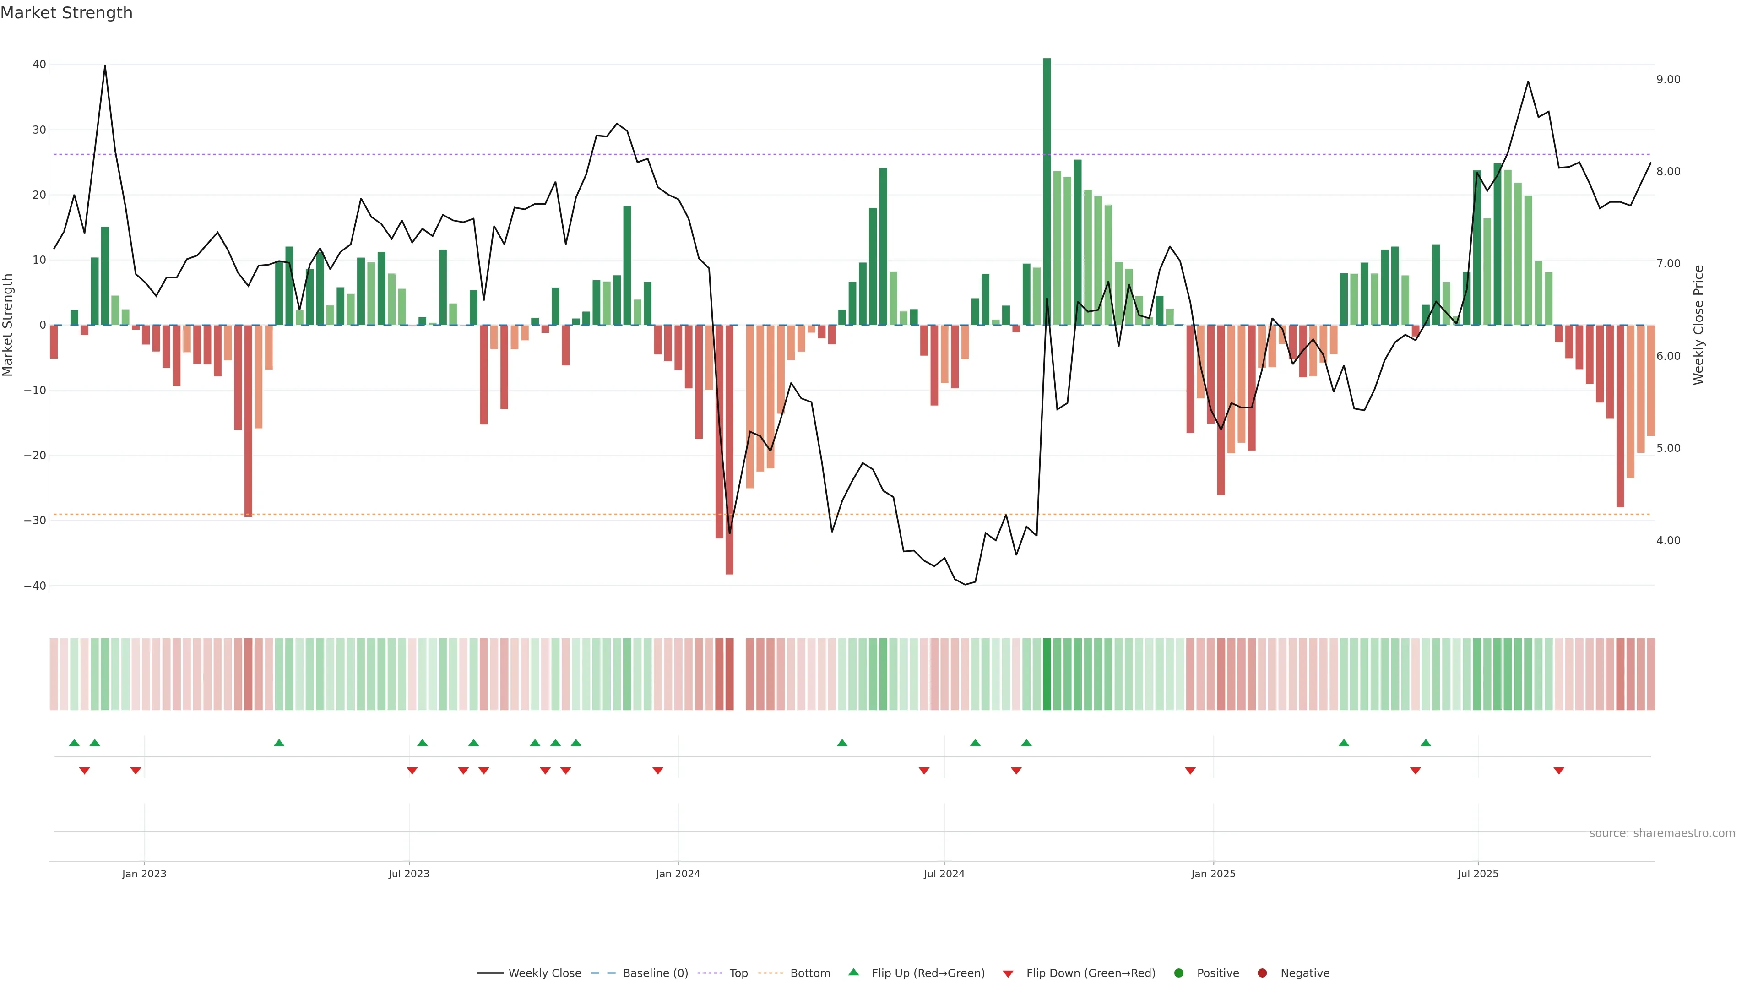
Task: Click the Weekly Close Price axis title
Action: coord(1698,325)
